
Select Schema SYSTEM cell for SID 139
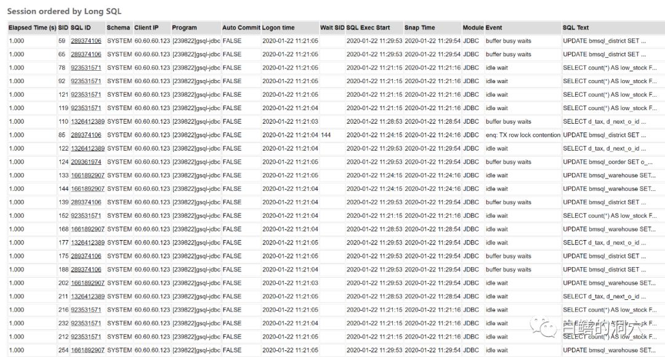[x=119, y=203]
